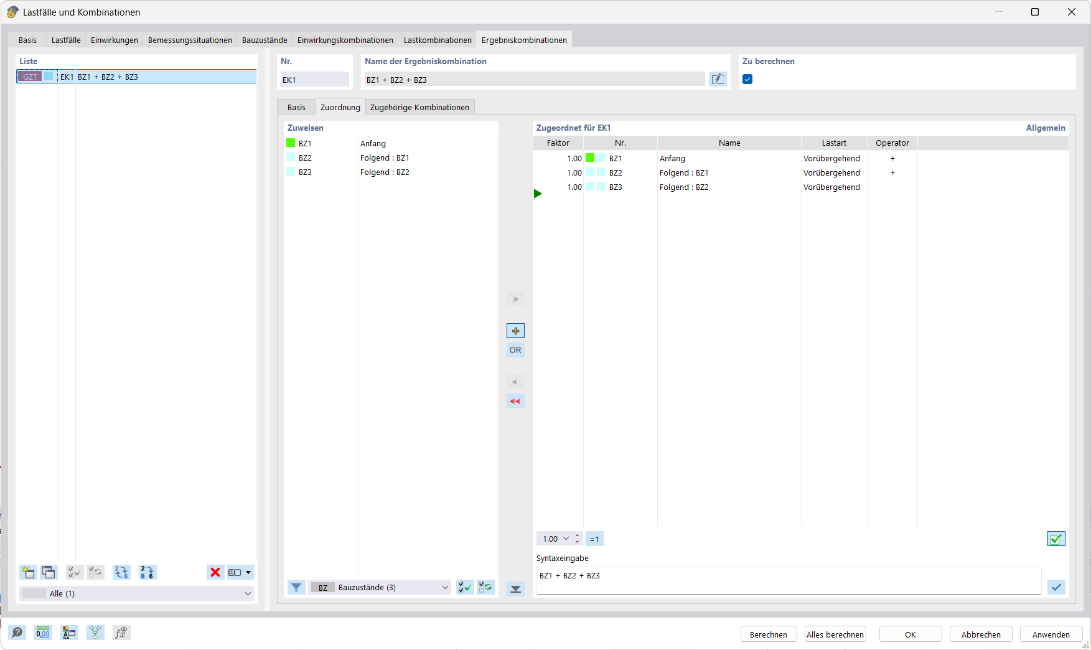Enable the Zu berechnen checkbox

click(747, 79)
